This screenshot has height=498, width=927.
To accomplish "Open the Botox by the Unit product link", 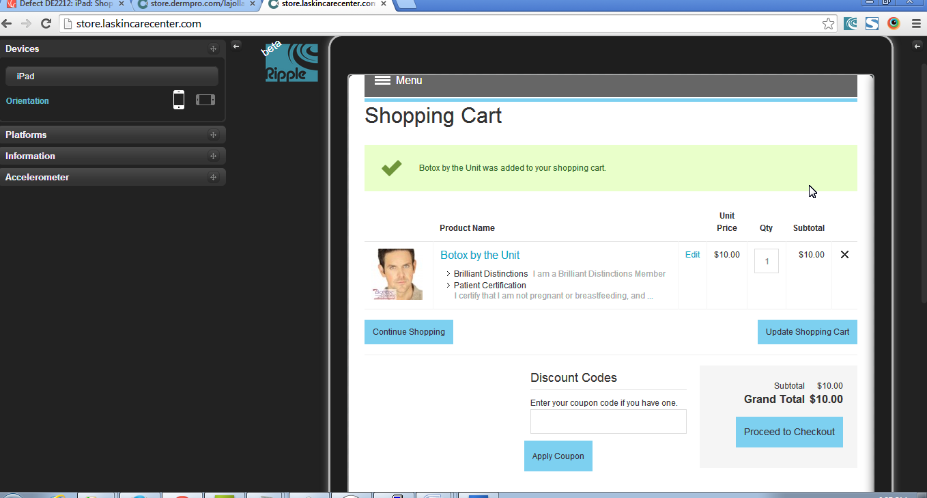I will 480,255.
